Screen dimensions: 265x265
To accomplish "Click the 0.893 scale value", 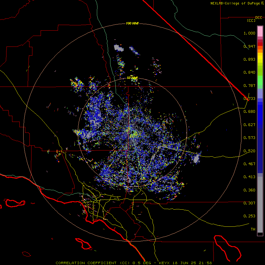I will [x=249, y=59].
